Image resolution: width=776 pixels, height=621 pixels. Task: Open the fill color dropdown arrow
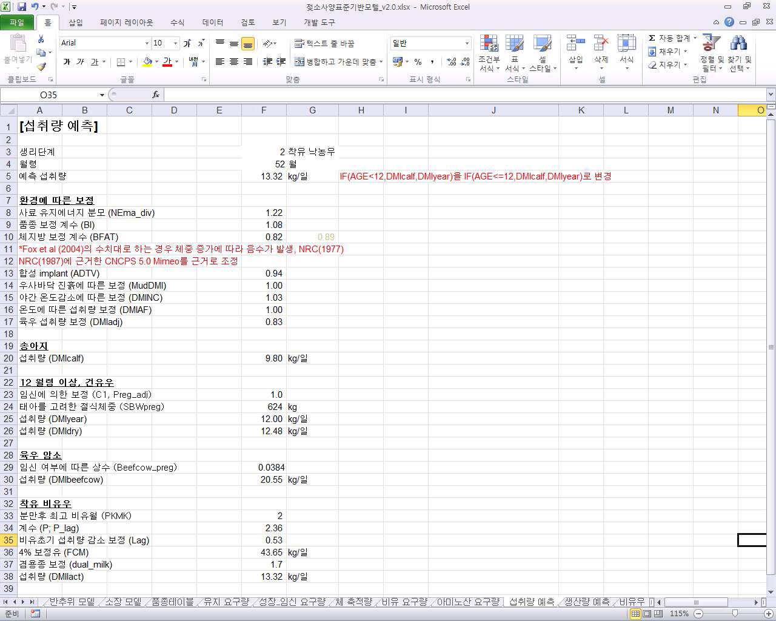156,62
